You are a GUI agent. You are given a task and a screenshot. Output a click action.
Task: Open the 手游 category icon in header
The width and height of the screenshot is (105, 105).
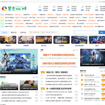40,7
